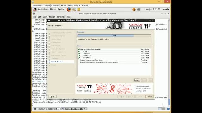Open the notes editor panel icon
202x113 pixels.
pos(79,9)
